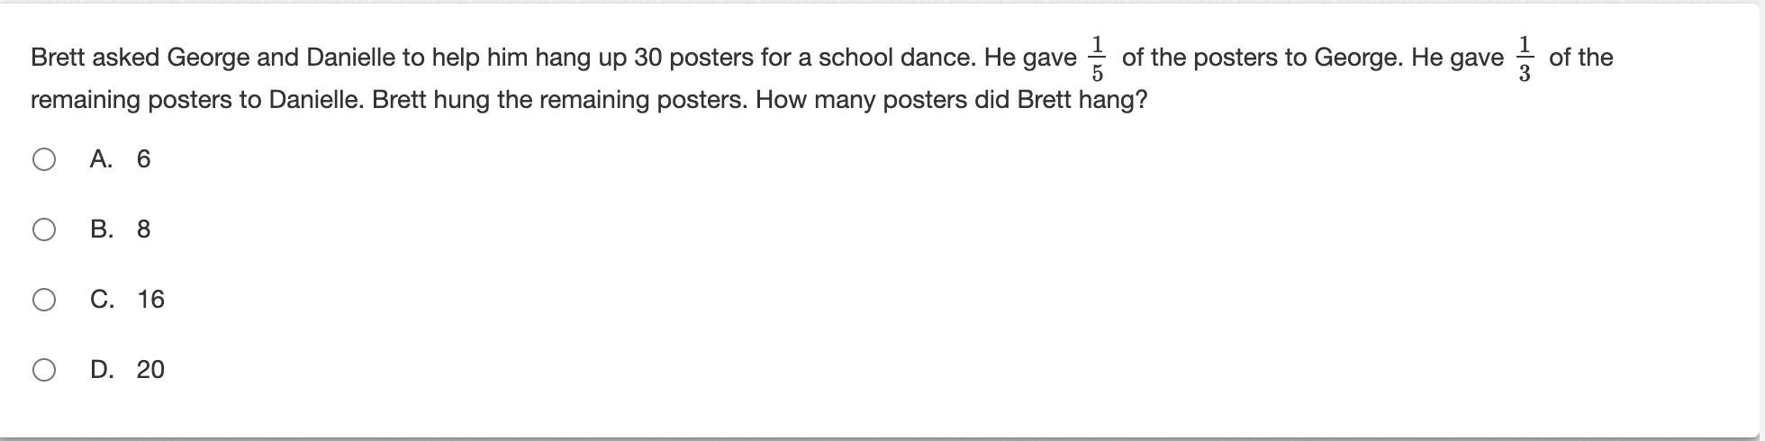Select the radio button for option A
This screenshot has width=1765, height=441.
43,159
